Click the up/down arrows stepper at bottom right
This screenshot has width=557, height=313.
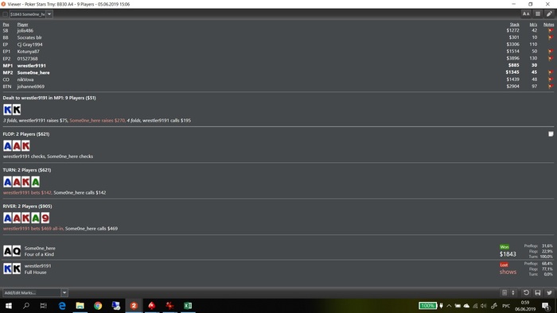(513, 292)
